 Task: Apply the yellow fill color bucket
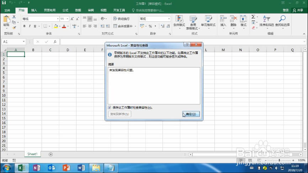click(x=56, y=26)
